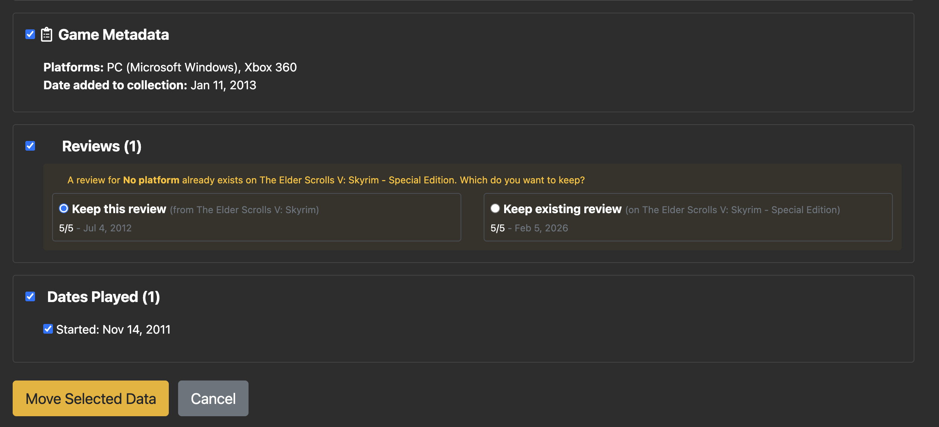Click the Game Metadata heading text
This screenshot has height=427, width=939.
click(x=114, y=35)
